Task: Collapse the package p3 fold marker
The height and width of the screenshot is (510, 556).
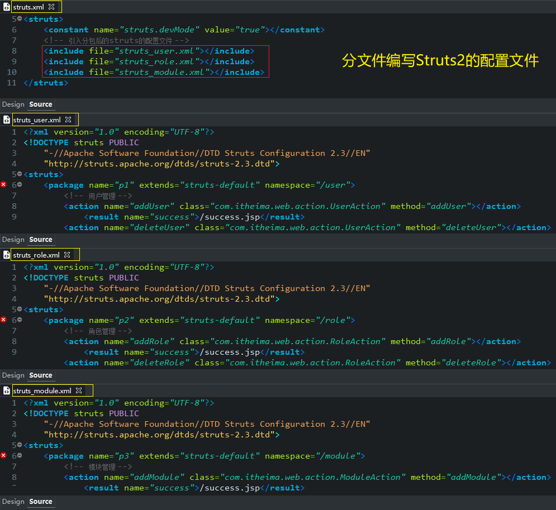Action: coord(20,455)
